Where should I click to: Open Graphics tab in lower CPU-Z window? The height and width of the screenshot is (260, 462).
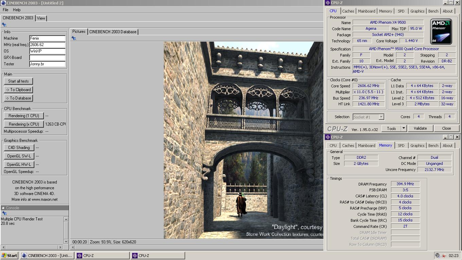[x=417, y=146]
